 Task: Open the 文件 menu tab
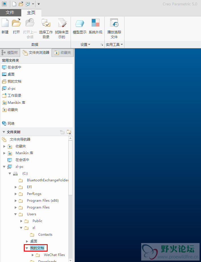coord(10,12)
